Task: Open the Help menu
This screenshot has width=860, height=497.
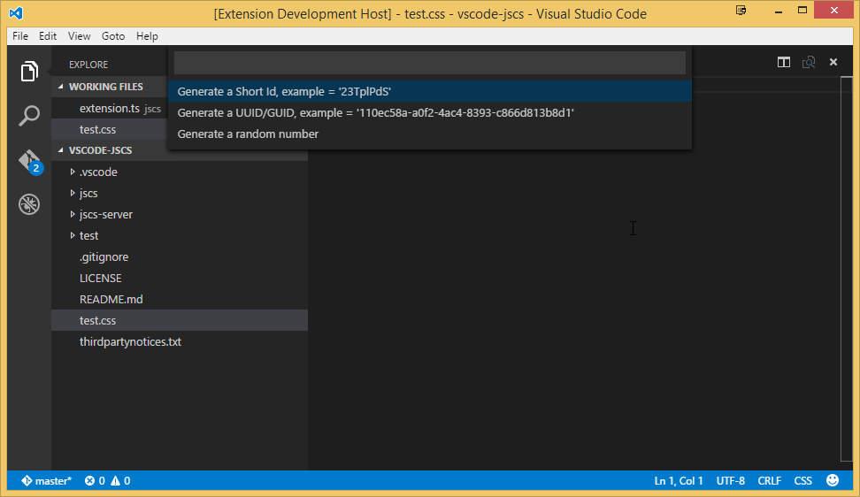Action: coord(147,36)
